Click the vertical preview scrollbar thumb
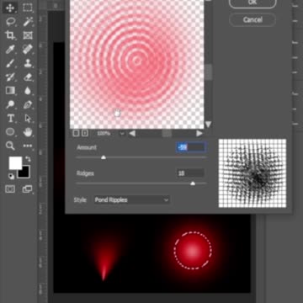This screenshot has width=303, height=303. (x=208, y=72)
